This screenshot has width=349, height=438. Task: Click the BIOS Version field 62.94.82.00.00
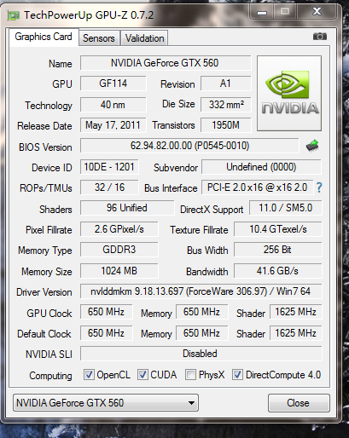point(189,146)
